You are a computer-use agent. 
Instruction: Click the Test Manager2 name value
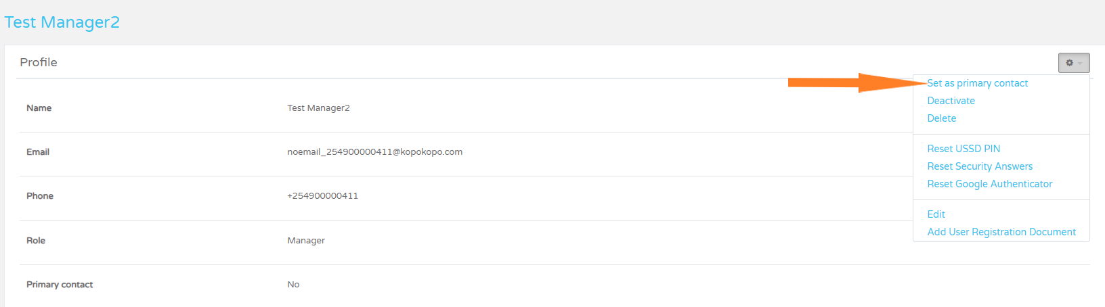pyautogui.click(x=318, y=108)
